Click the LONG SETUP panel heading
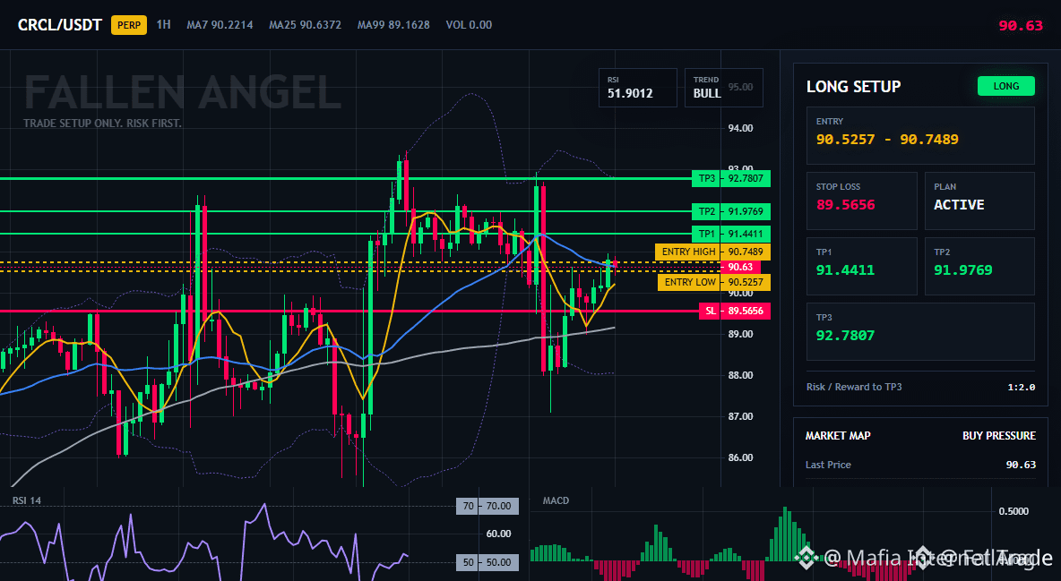The height and width of the screenshot is (581, 1061). (x=853, y=87)
